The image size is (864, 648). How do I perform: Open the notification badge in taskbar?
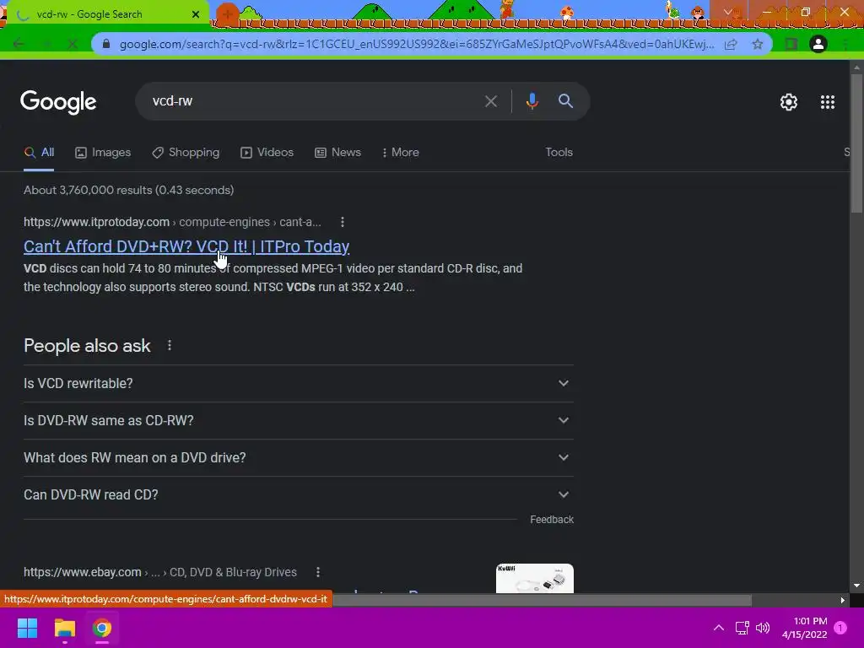pyautogui.click(x=840, y=628)
